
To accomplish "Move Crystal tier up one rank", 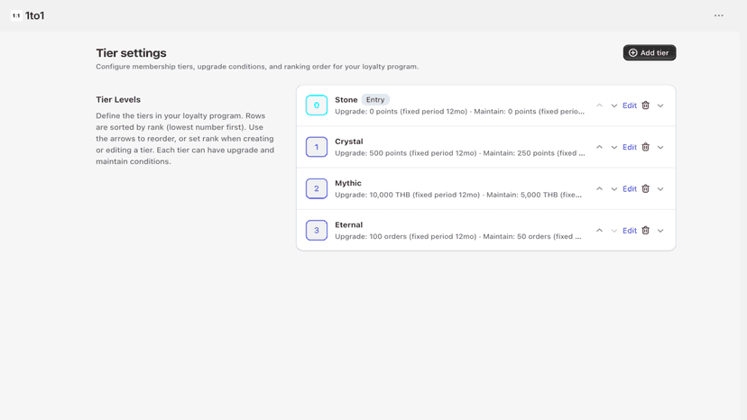I will click(599, 147).
